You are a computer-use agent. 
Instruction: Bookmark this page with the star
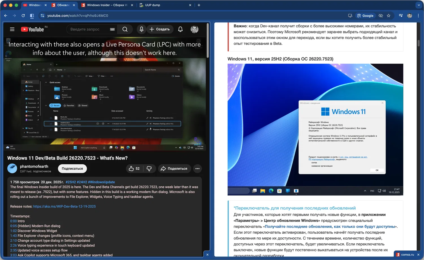(389, 16)
